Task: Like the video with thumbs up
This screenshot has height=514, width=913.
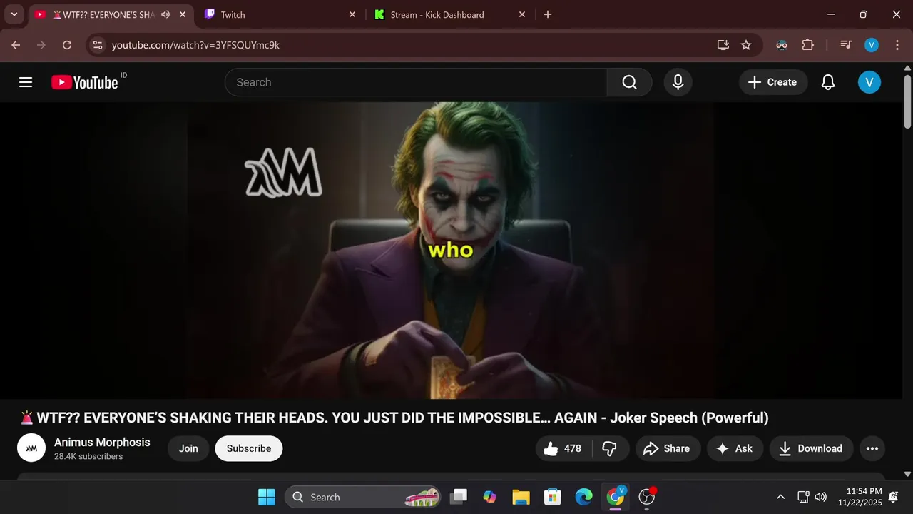Action: click(563, 448)
